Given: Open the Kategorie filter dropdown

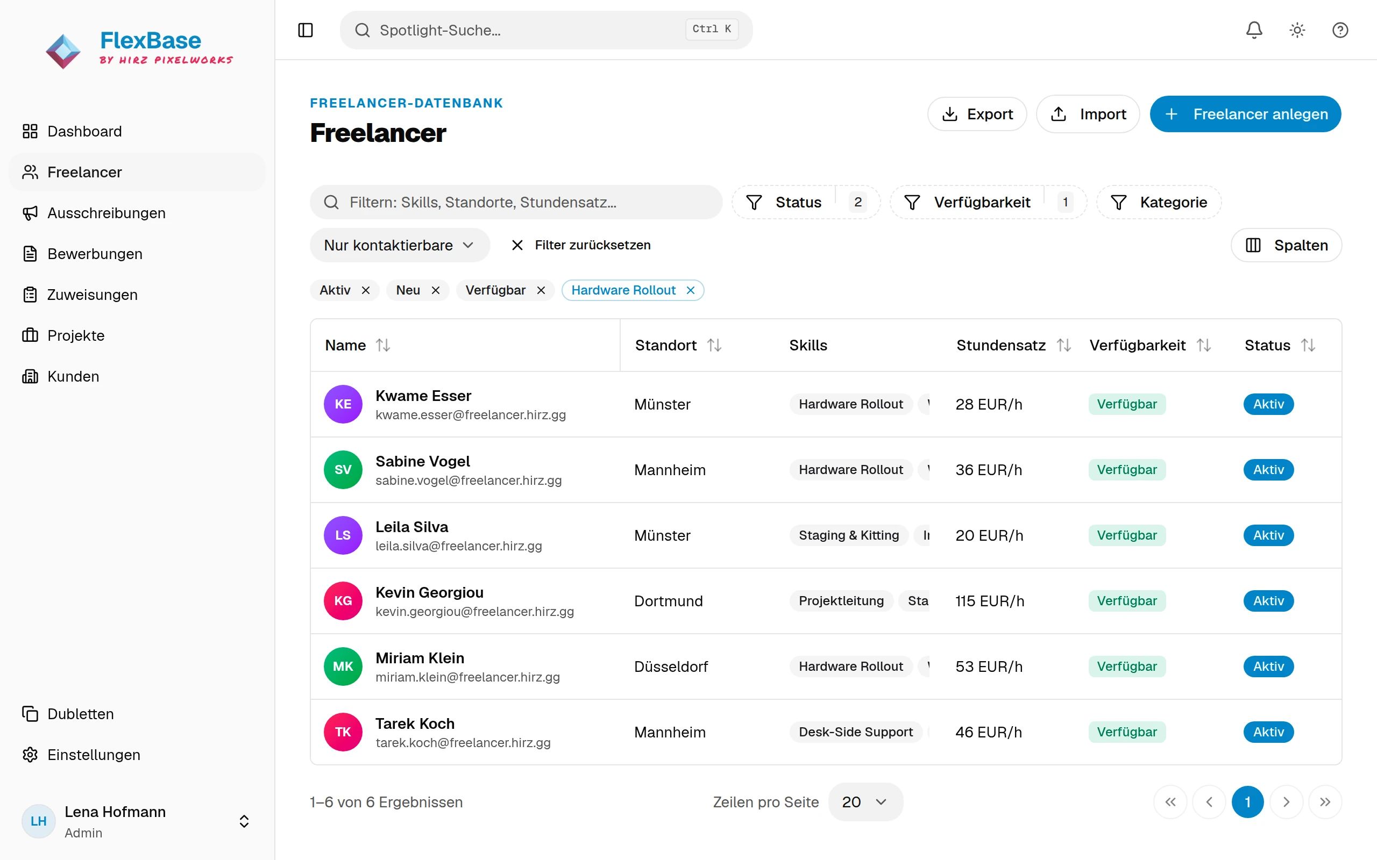Looking at the screenshot, I should point(1159,203).
